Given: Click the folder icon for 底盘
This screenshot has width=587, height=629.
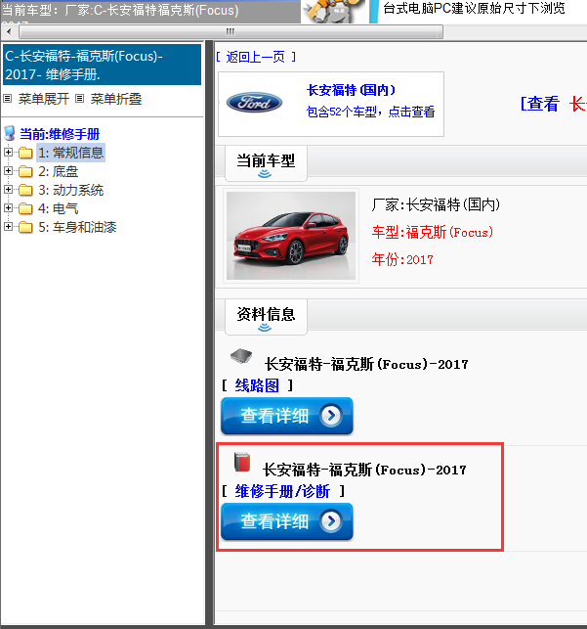Looking at the screenshot, I should [x=25, y=172].
